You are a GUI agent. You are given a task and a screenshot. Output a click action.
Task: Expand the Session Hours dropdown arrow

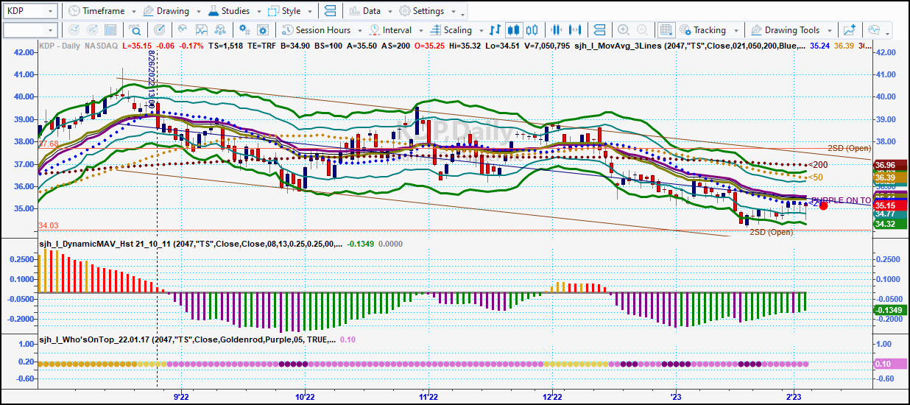[x=359, y=31]
